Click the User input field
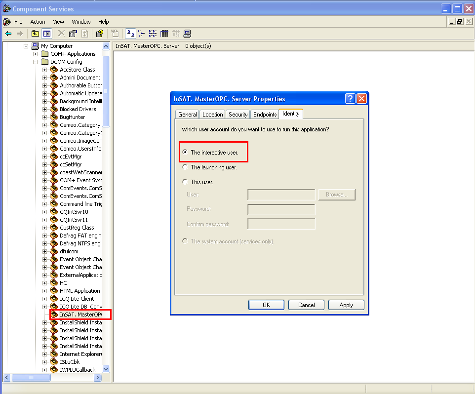The image size is (475, 394). [x=281, y=195]
